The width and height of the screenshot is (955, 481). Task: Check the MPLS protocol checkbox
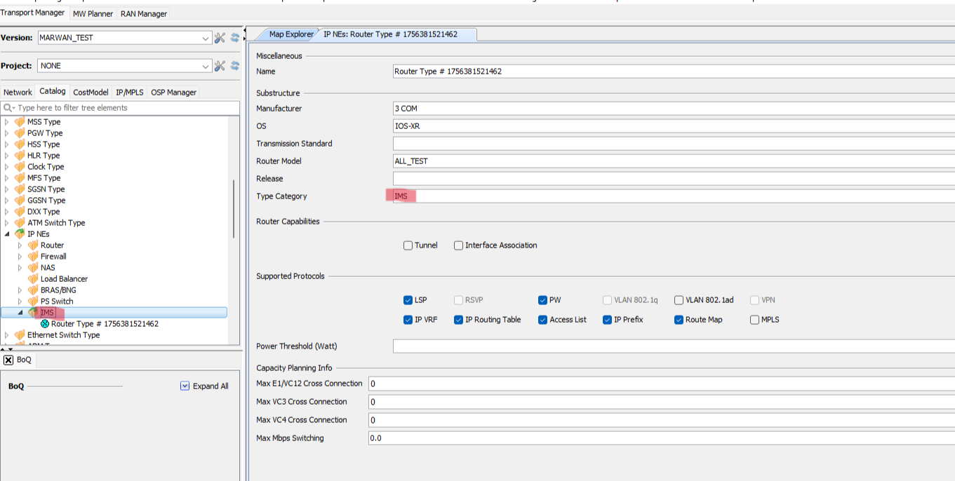click(754, 320)
